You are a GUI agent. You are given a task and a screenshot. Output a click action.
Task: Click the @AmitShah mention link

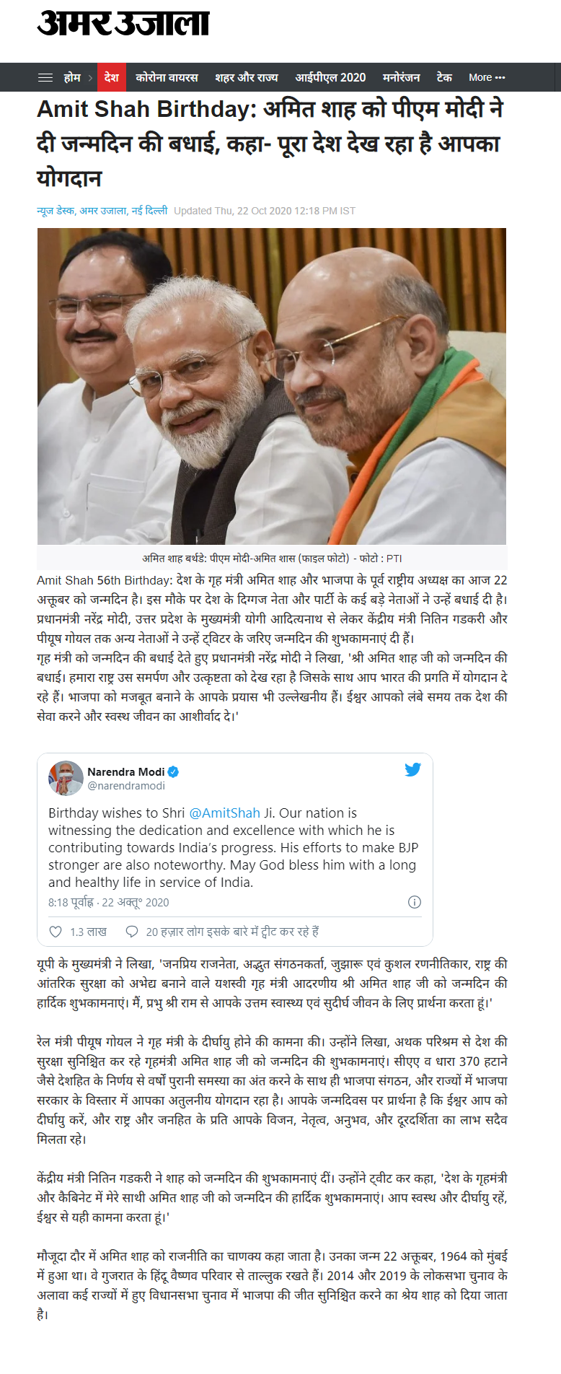coord(224,813)
